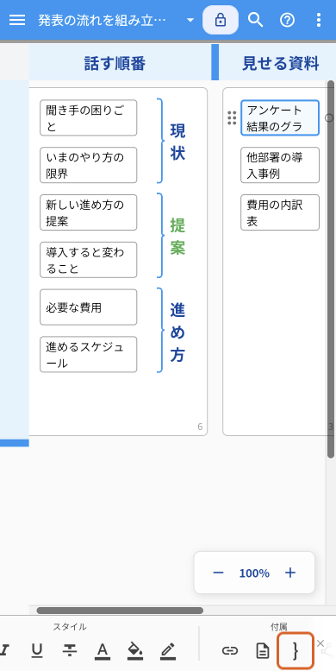Select the card 他部署の導入事例
This screenshot has height=671, width=336.
pyautogui.click(x=280, y=165)
